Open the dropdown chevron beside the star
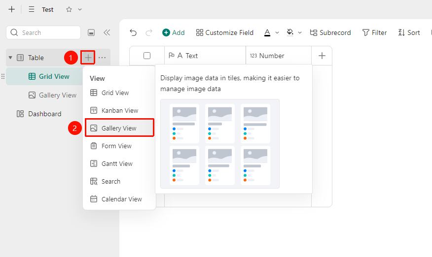Image resolution: width=432 pixels, height=257 pixels. point(80,9)
